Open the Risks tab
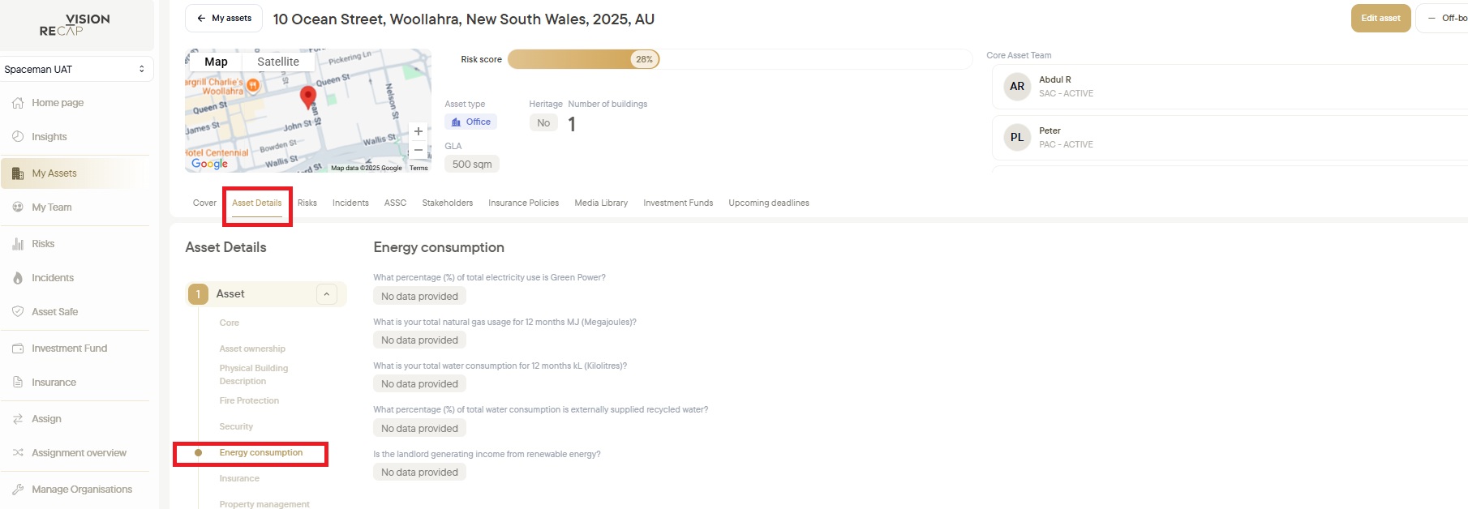The width and height of the screenshot is (1468, 509). pyautogui.click(x=307, y=203)
